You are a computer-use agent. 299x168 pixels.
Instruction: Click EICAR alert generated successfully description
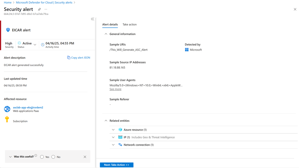pyautogui.click(x=24, y=65)
